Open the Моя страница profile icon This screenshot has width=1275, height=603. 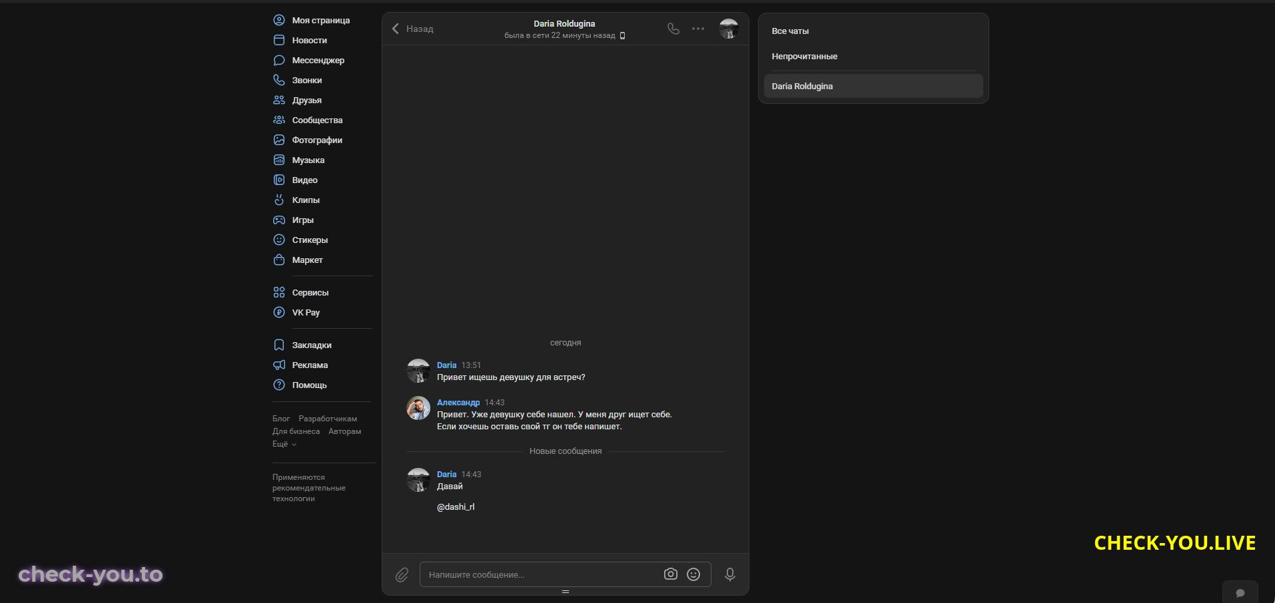pos(279,21)
